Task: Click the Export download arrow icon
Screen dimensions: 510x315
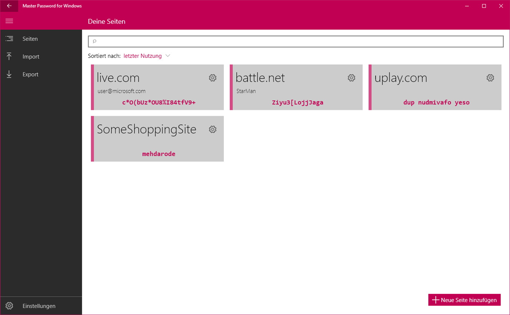Action: tap(9, 74)
